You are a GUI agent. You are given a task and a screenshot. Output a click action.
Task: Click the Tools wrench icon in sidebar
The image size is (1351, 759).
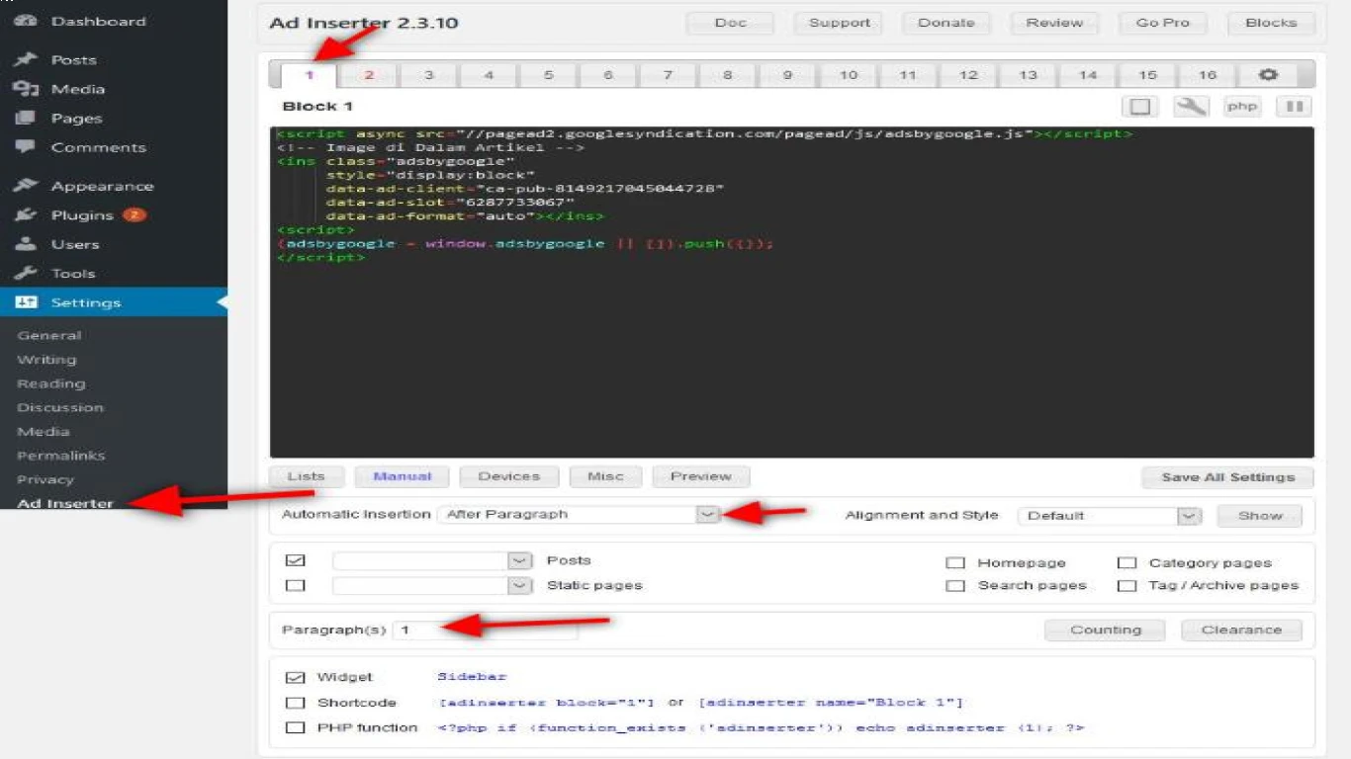pos(26,273)
